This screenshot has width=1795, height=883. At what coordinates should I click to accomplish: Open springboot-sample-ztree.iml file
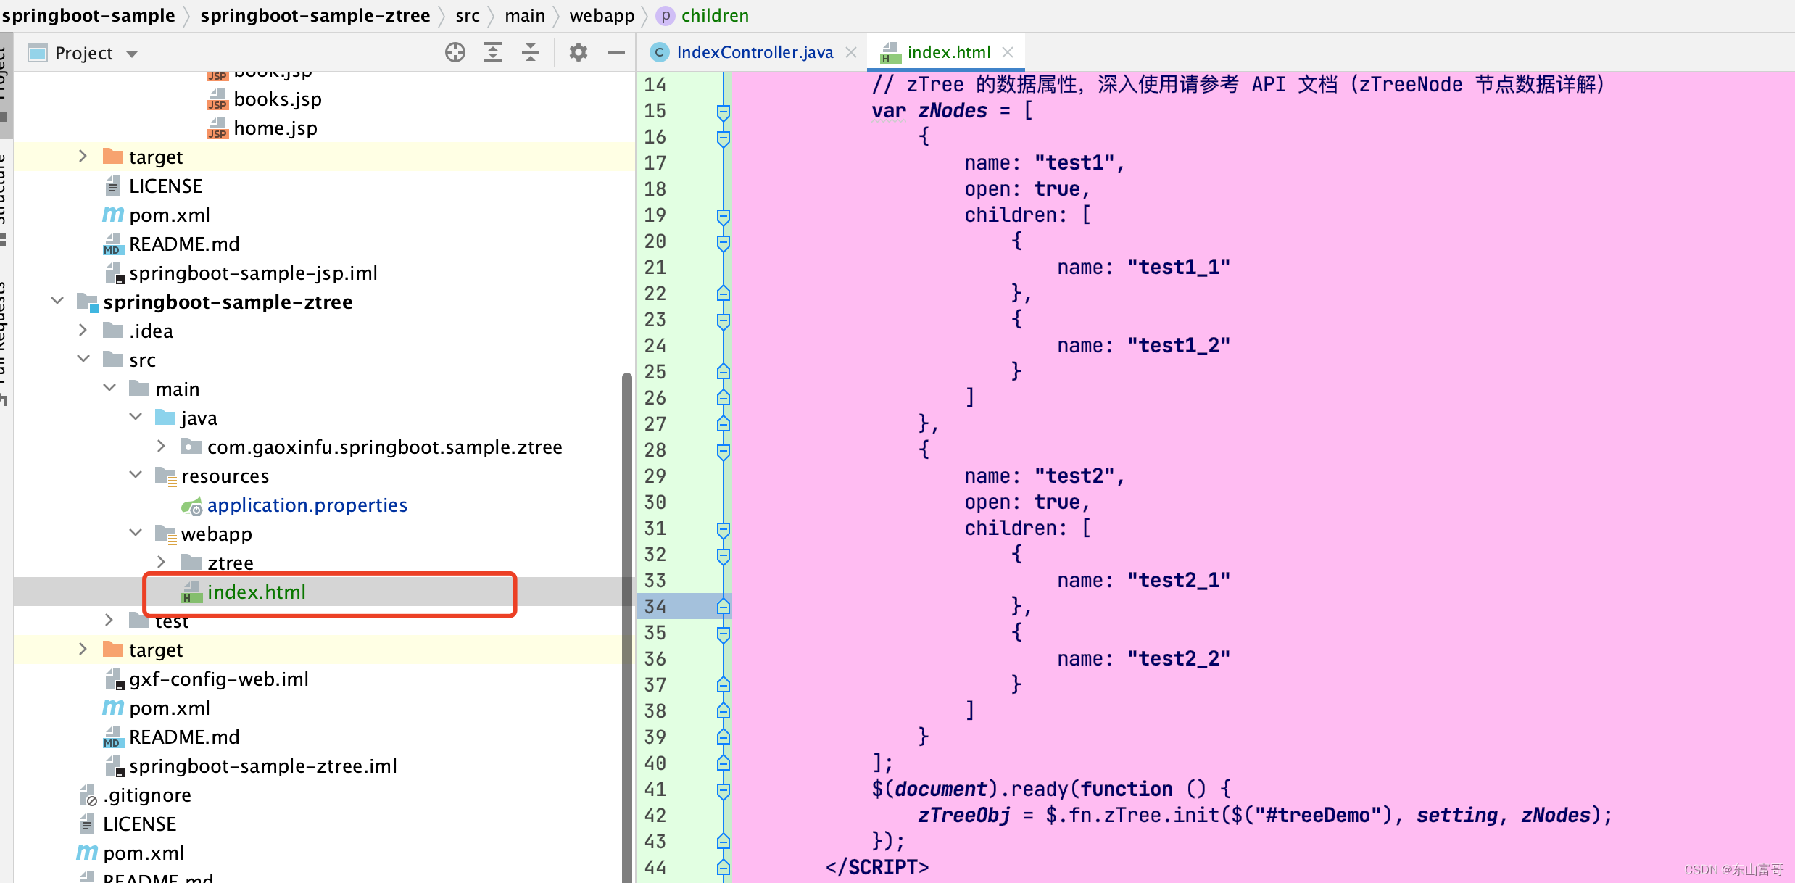pyautogui.click(x=263, y=766)
